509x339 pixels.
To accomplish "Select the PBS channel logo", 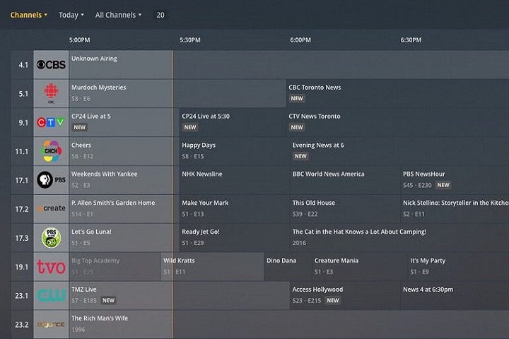I will tap(51, 180).
